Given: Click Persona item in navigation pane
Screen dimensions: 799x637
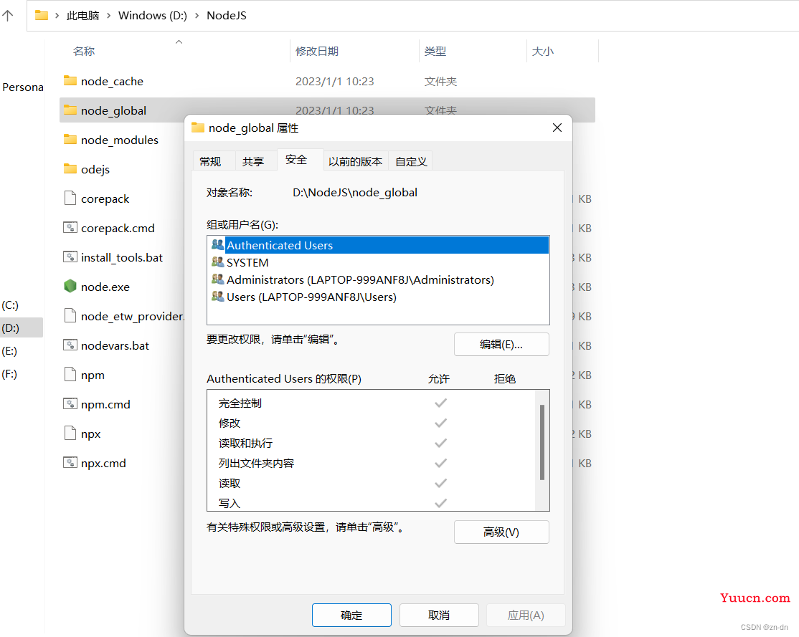Looking at the screenshot, I should point(22,87).
